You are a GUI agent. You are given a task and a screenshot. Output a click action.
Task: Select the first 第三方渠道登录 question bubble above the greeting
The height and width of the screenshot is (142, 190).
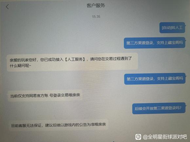[155, 43]
